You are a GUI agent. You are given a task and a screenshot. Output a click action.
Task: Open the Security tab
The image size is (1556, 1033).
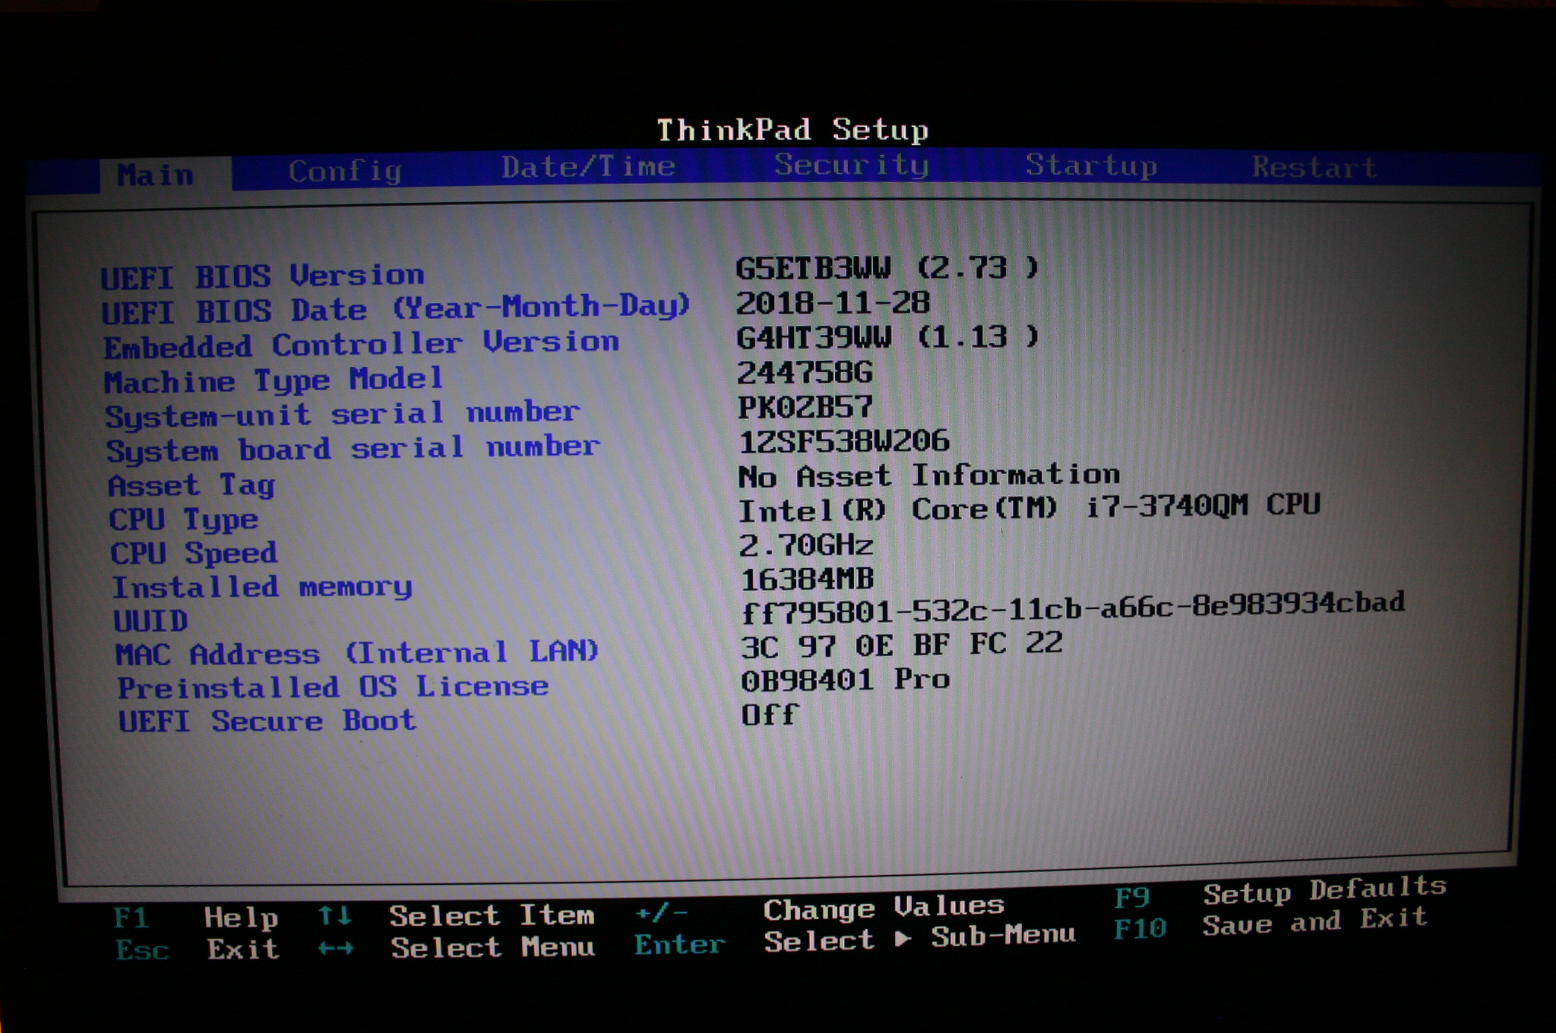coord(851,165)
